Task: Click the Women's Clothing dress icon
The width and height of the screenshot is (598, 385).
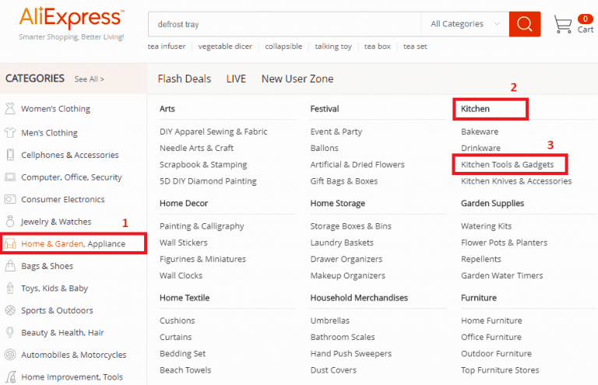Action: pyautogui.click(x=10, y=109)
